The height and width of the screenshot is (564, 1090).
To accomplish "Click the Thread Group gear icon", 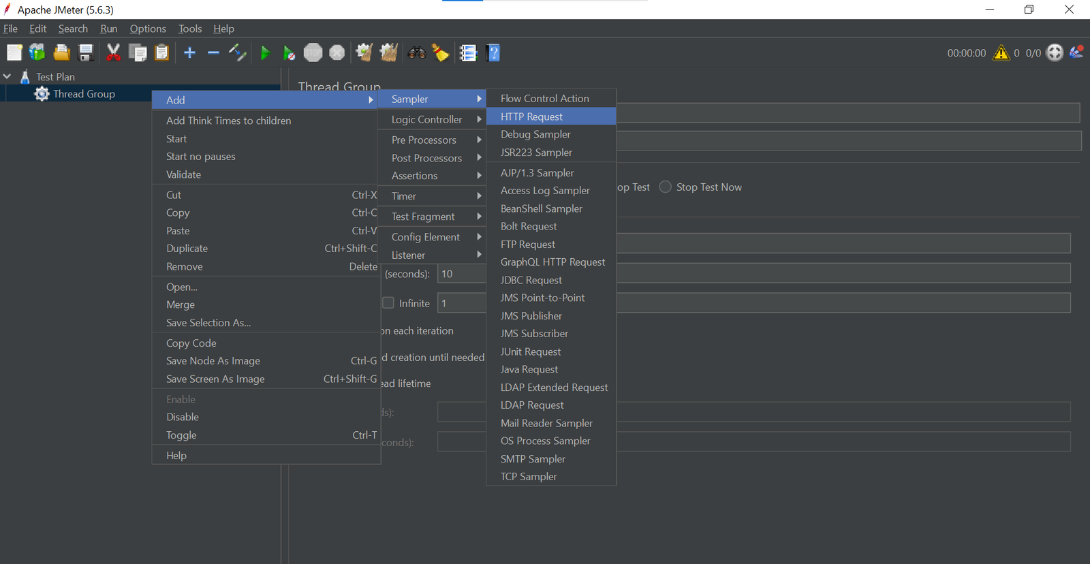I will [42, 94].
